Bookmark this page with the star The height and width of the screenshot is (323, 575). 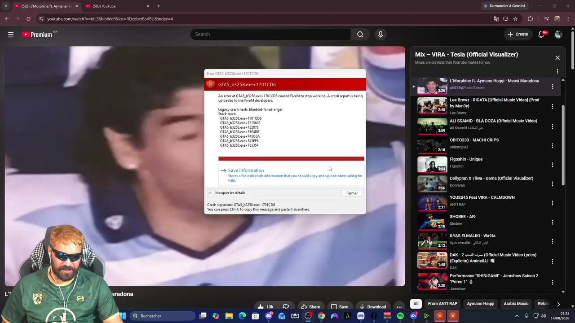click(x=515, y=19)
